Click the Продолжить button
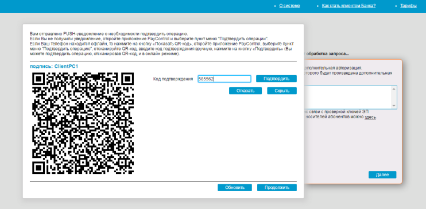426x209 pixels. 277,188
